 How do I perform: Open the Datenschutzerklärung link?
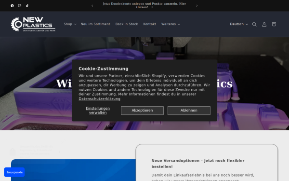point(99,99)
